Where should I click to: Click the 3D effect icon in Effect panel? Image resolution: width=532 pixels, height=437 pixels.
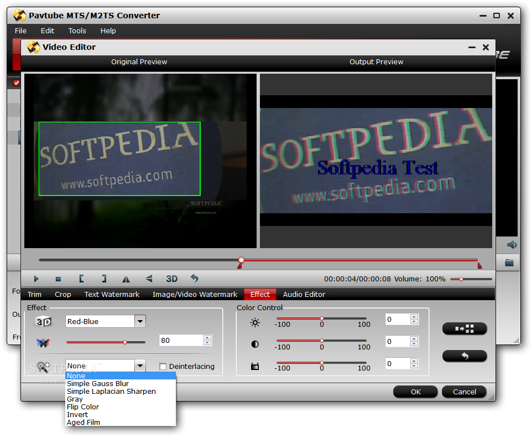pos(44,321)
